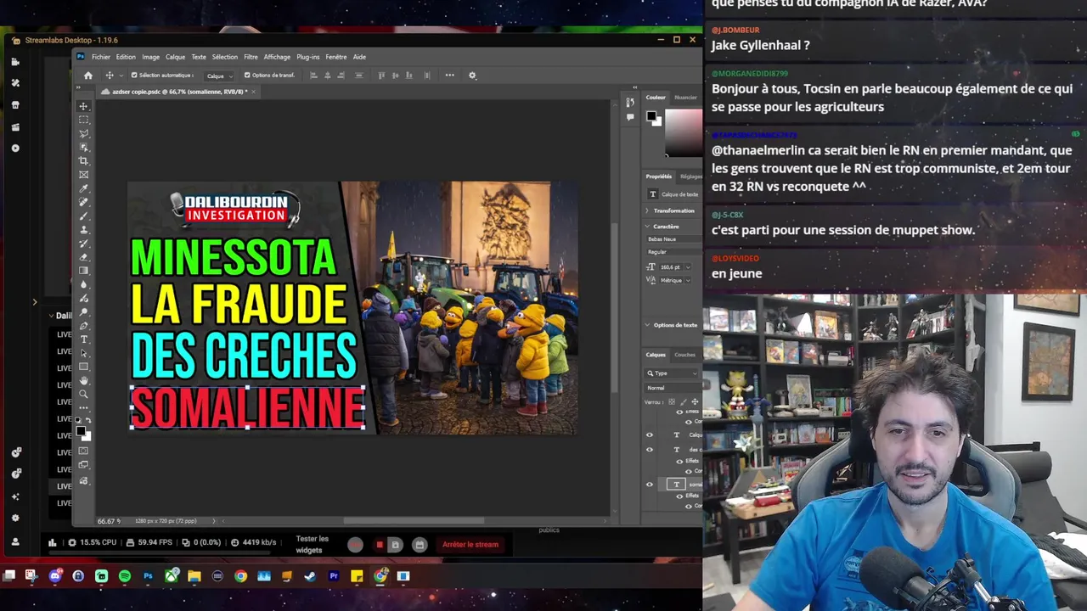The width and height of the screenshot is (1087, 611).
Task: Click the 66,67% zoom level field
Action: (x=108, y=521)
